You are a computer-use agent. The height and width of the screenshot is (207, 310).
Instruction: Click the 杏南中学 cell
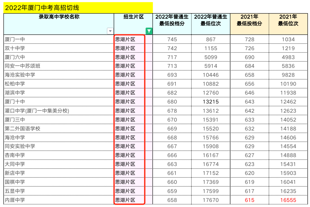pos(59,155)
